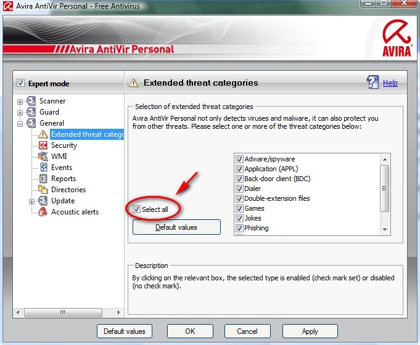Click the Help question mark icon
Screen dimensions: 420x345
pyautogui.click(x=373, y=82)
